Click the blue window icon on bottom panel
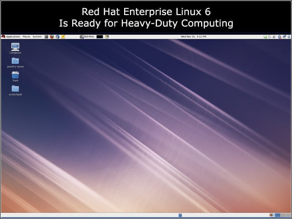 [180, 215]
